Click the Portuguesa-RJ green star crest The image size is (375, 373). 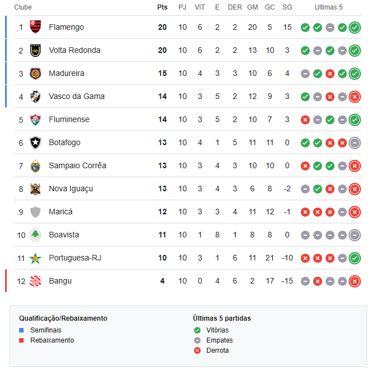coord(35,258)
